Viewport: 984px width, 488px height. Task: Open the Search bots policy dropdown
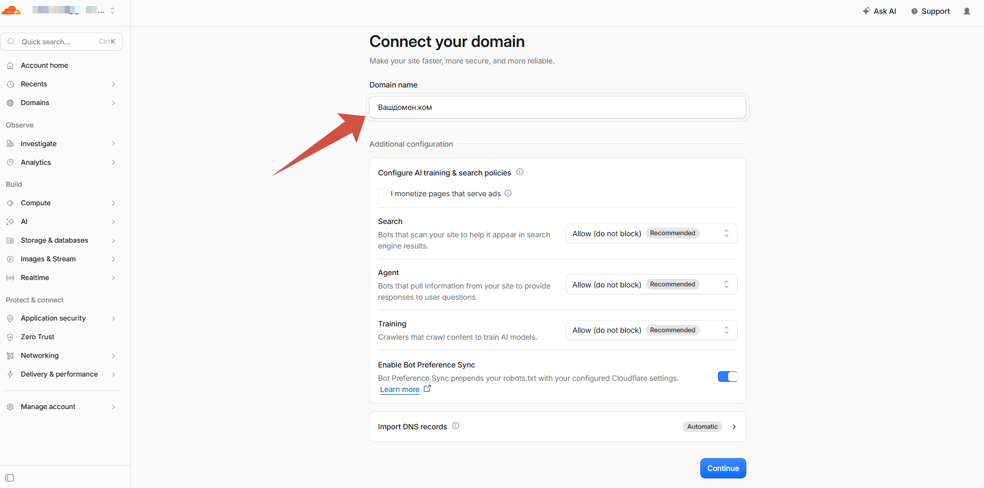tap(651, 233)
